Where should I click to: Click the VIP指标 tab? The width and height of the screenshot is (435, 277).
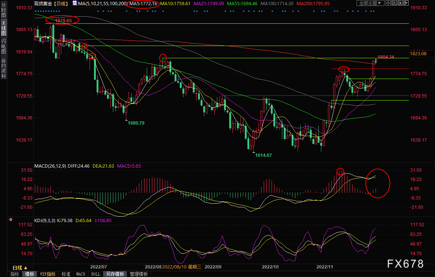pyautogui.click(x=48, y=274)
